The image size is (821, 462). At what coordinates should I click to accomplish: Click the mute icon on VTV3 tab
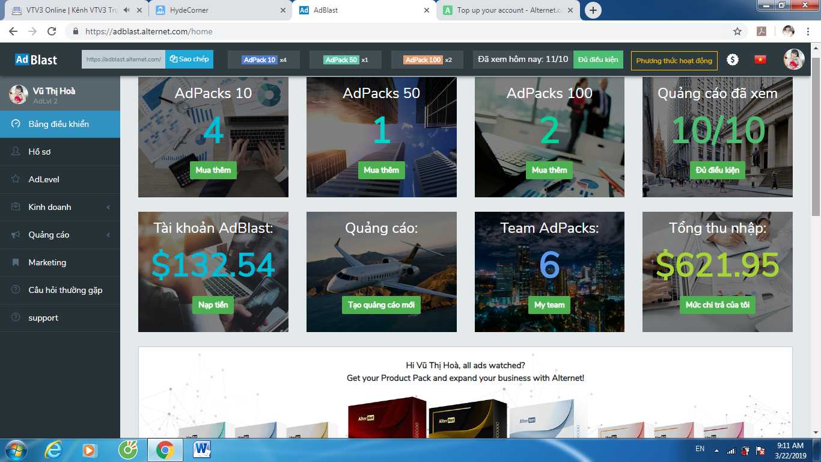[126, 10]
